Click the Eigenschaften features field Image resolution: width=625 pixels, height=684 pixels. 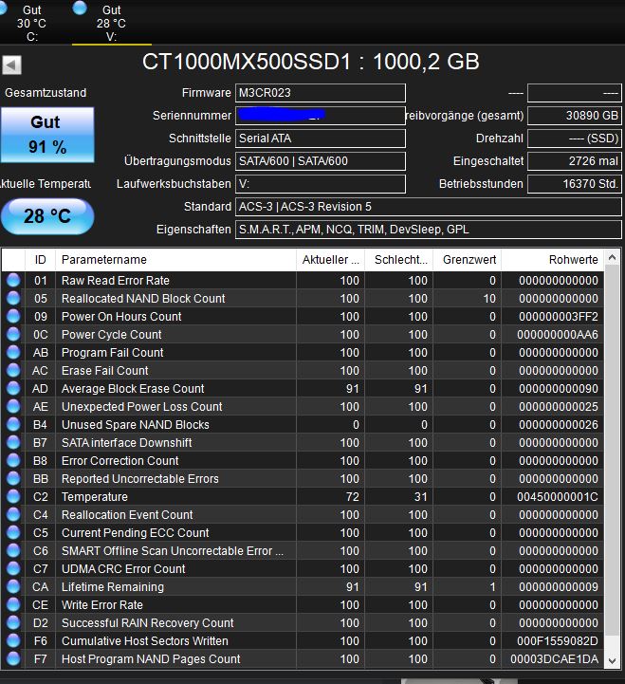[429, 229]
